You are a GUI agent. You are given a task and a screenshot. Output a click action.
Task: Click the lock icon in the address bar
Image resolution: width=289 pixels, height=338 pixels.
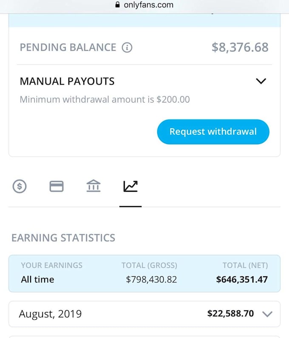tap(118, 5)
